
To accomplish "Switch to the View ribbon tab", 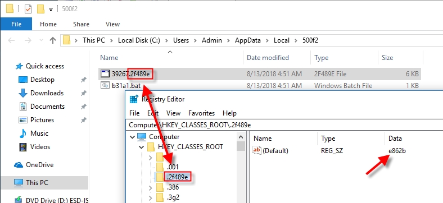I will click(113, 24).
